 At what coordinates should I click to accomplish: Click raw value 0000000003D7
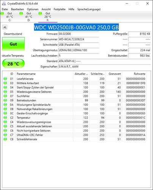[136, 100]
